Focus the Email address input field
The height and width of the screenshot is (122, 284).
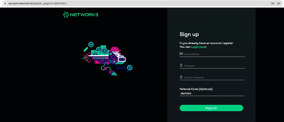pos(212,54)
